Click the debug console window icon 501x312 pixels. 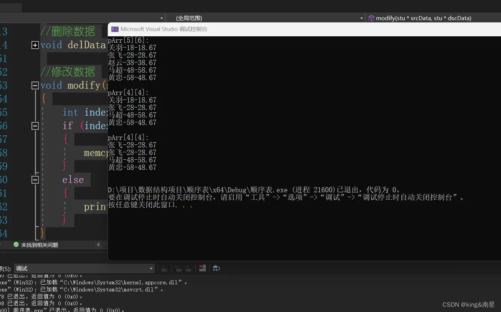[115, 29]
